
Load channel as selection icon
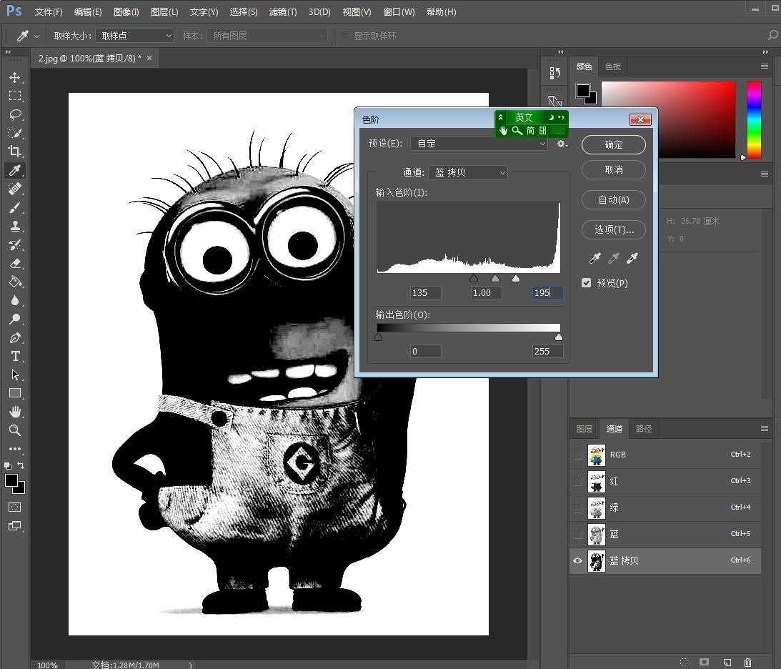685,662
